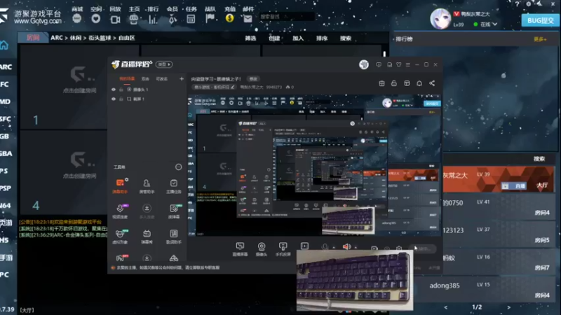This screenshot has height=315, width=561.
Task: Click 更多+ link in 排行榜 panel
Action: click(x=540, y=39)
